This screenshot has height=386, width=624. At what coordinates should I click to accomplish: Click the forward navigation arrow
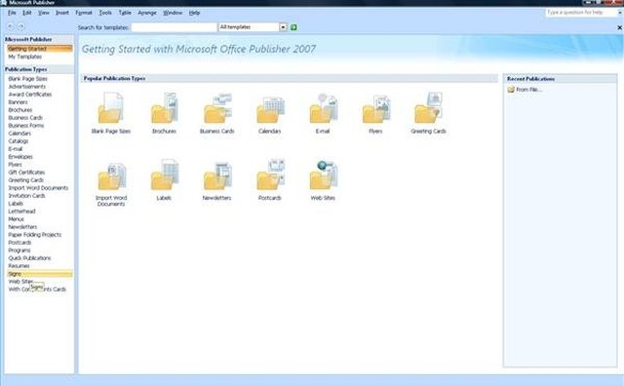21,26
